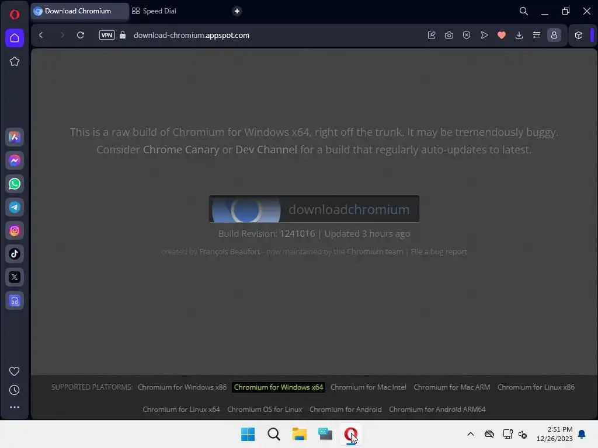Open Messenger in sidebar
The image size is (598, 448).
[x=15, y=160]
